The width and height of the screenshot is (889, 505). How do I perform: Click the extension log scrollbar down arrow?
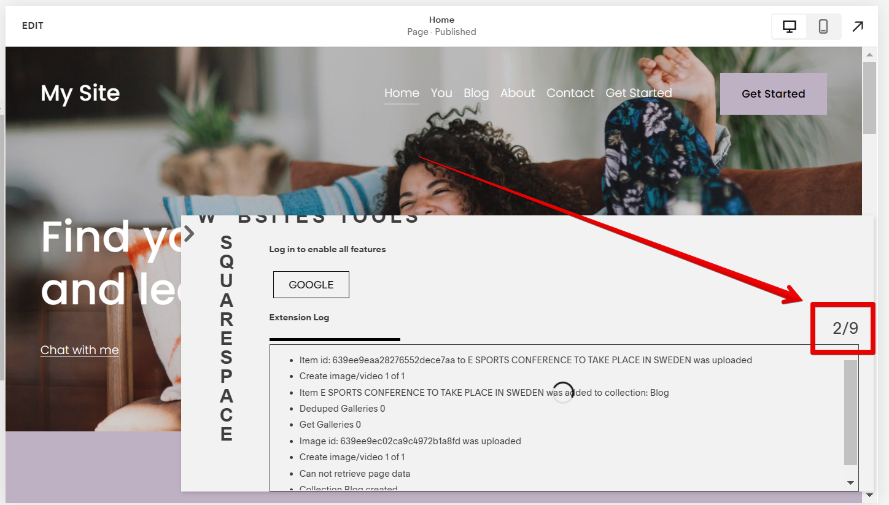(850, 483)
